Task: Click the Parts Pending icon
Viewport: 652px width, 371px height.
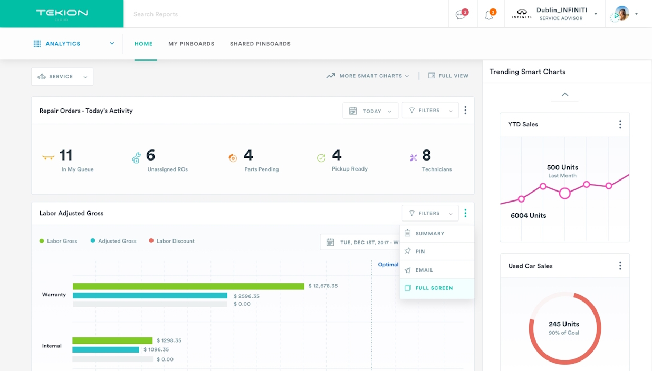Action: click(x=233, y=157)
